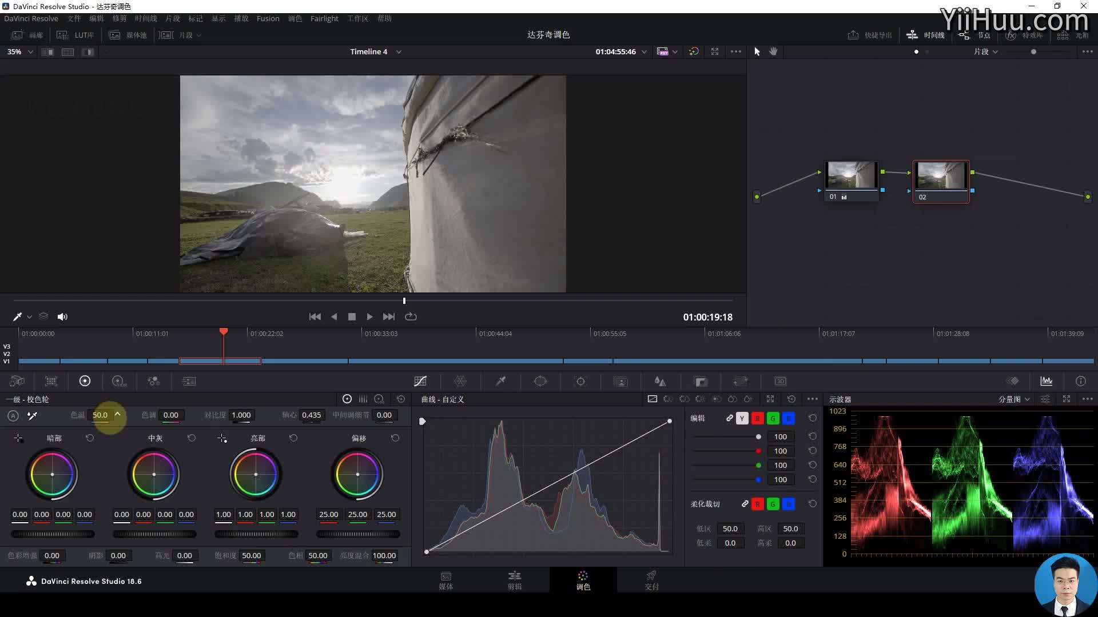Mute audio with the speaker icon

tap(62, 316)
